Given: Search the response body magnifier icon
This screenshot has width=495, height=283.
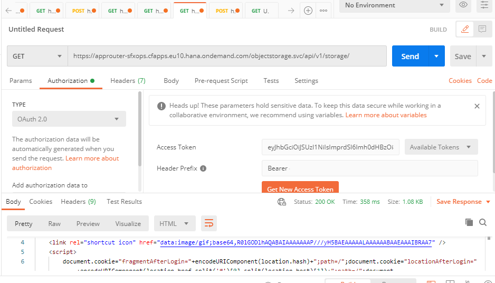Looking at the screenshot, I should click(483, 222).
